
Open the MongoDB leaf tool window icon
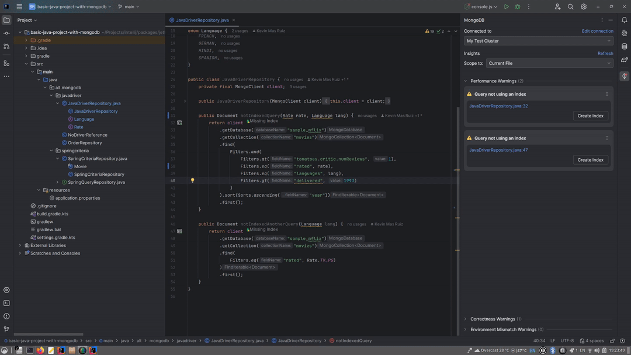pyautogui.click(x=624, y=76)
